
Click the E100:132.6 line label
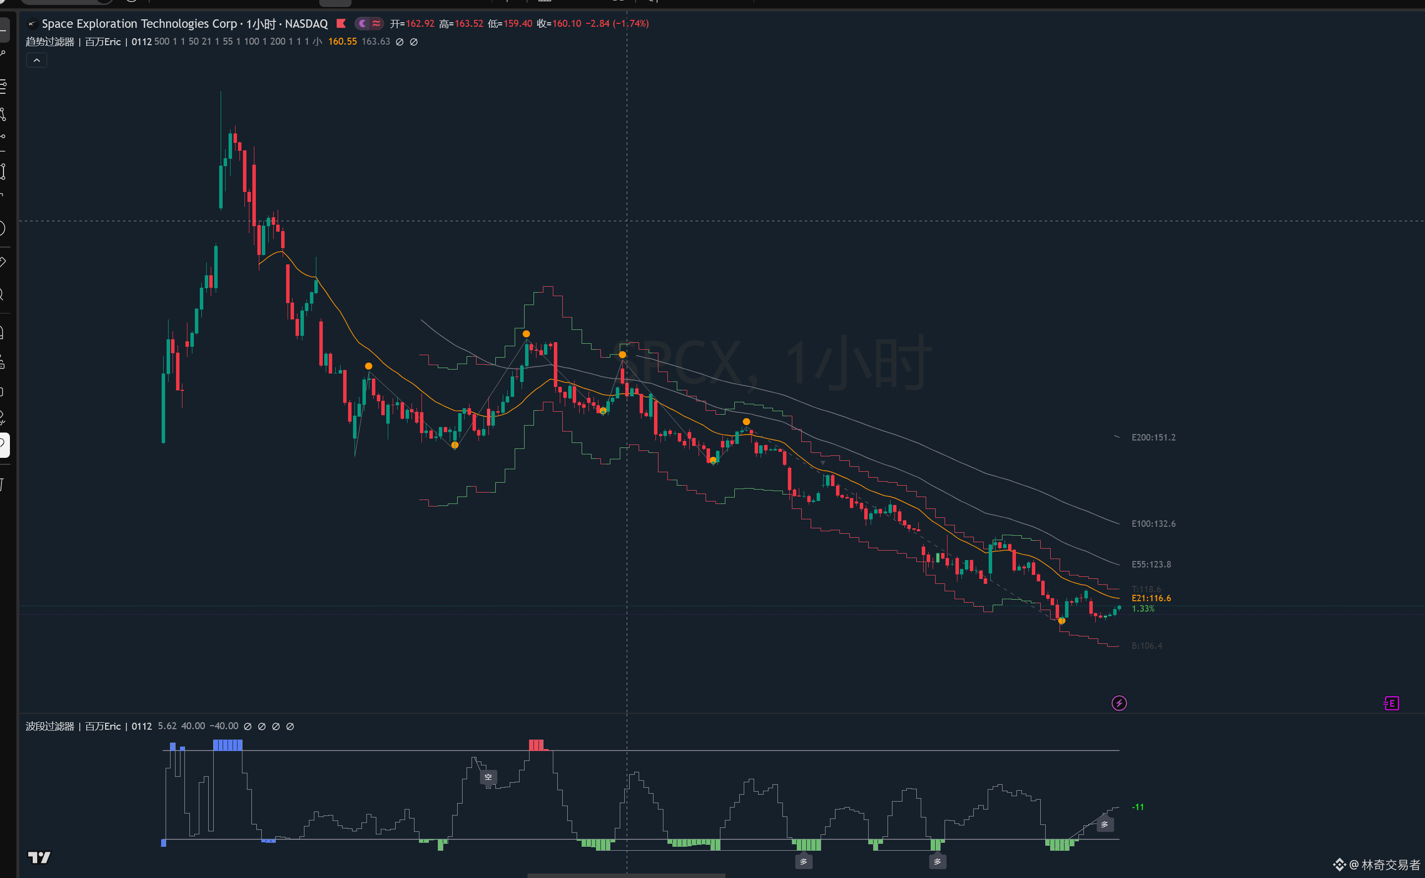click(1153, 524)
